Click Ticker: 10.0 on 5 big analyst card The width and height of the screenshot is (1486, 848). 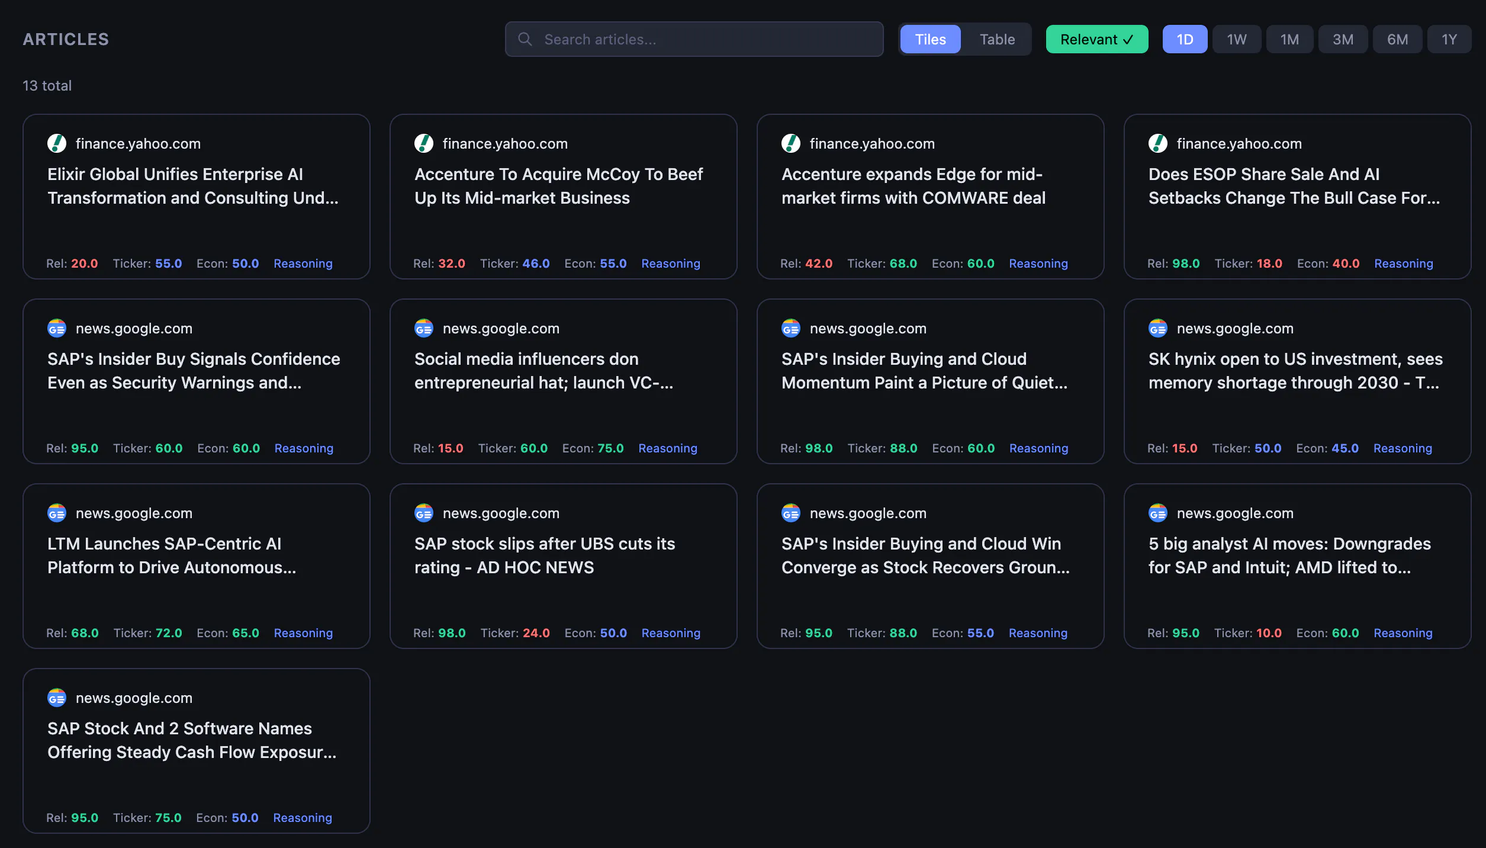[x=1248, y=633]
